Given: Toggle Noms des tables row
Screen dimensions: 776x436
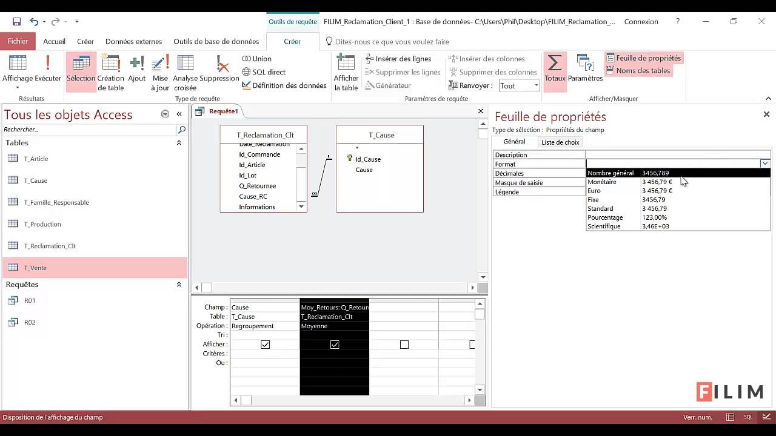Looking at the screenshot, I should tap(638, 71).
